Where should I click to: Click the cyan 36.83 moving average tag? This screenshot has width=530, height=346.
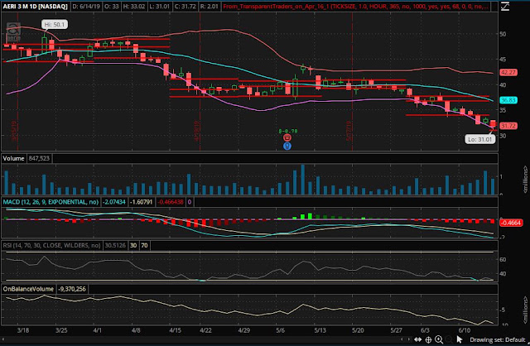(508, 100)
